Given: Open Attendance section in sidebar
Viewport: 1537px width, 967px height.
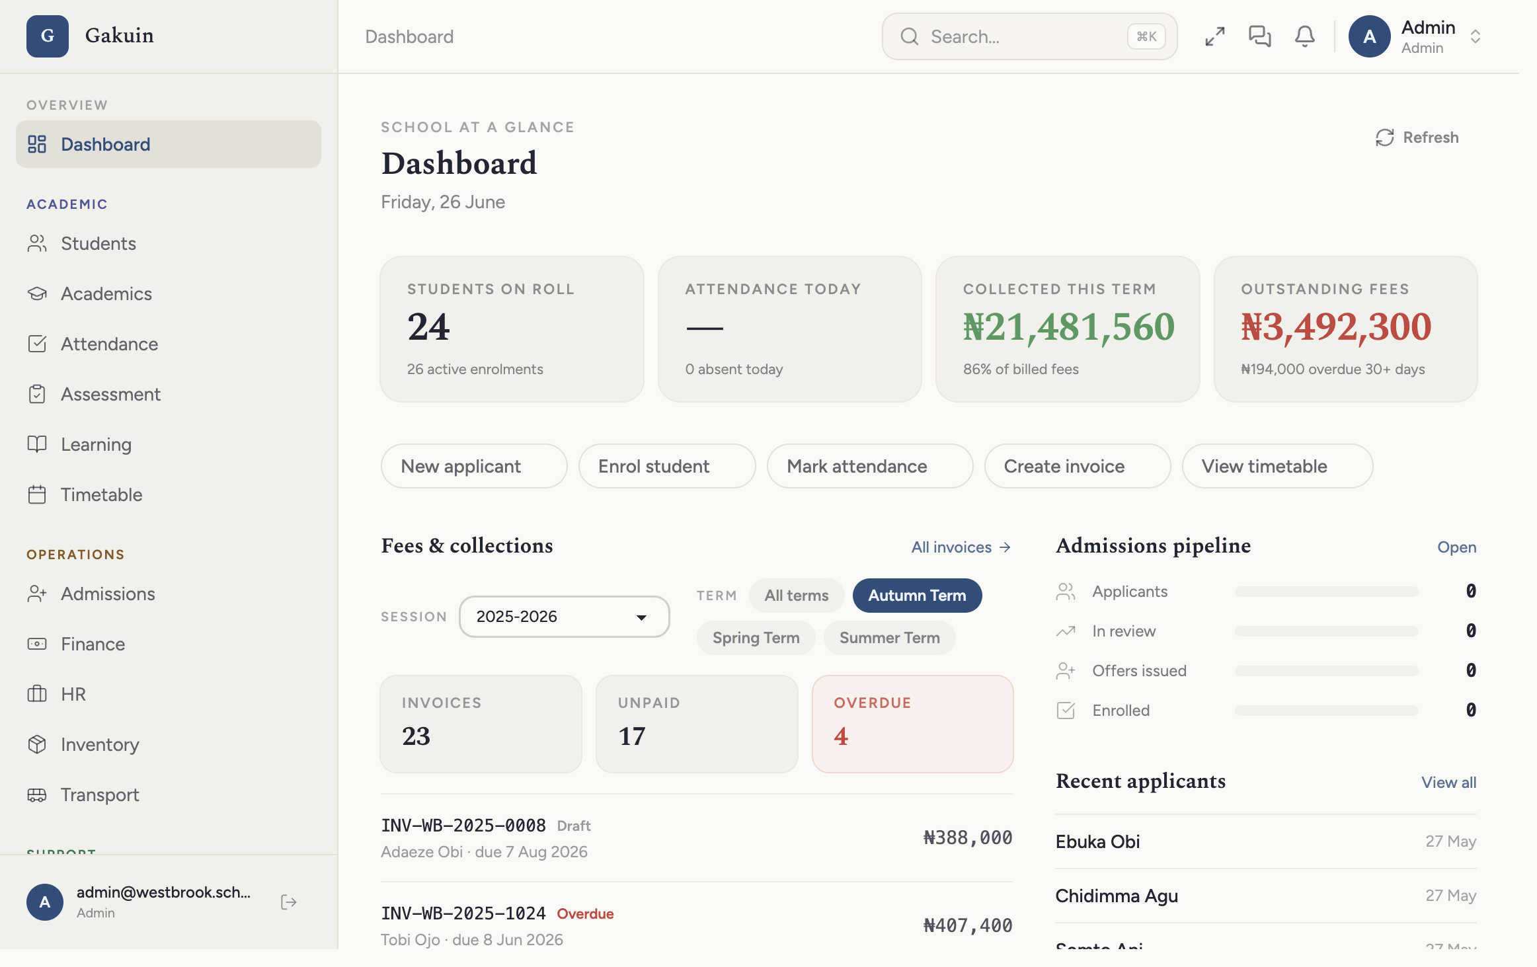Looking at the screenshot, I should point(169,344).
